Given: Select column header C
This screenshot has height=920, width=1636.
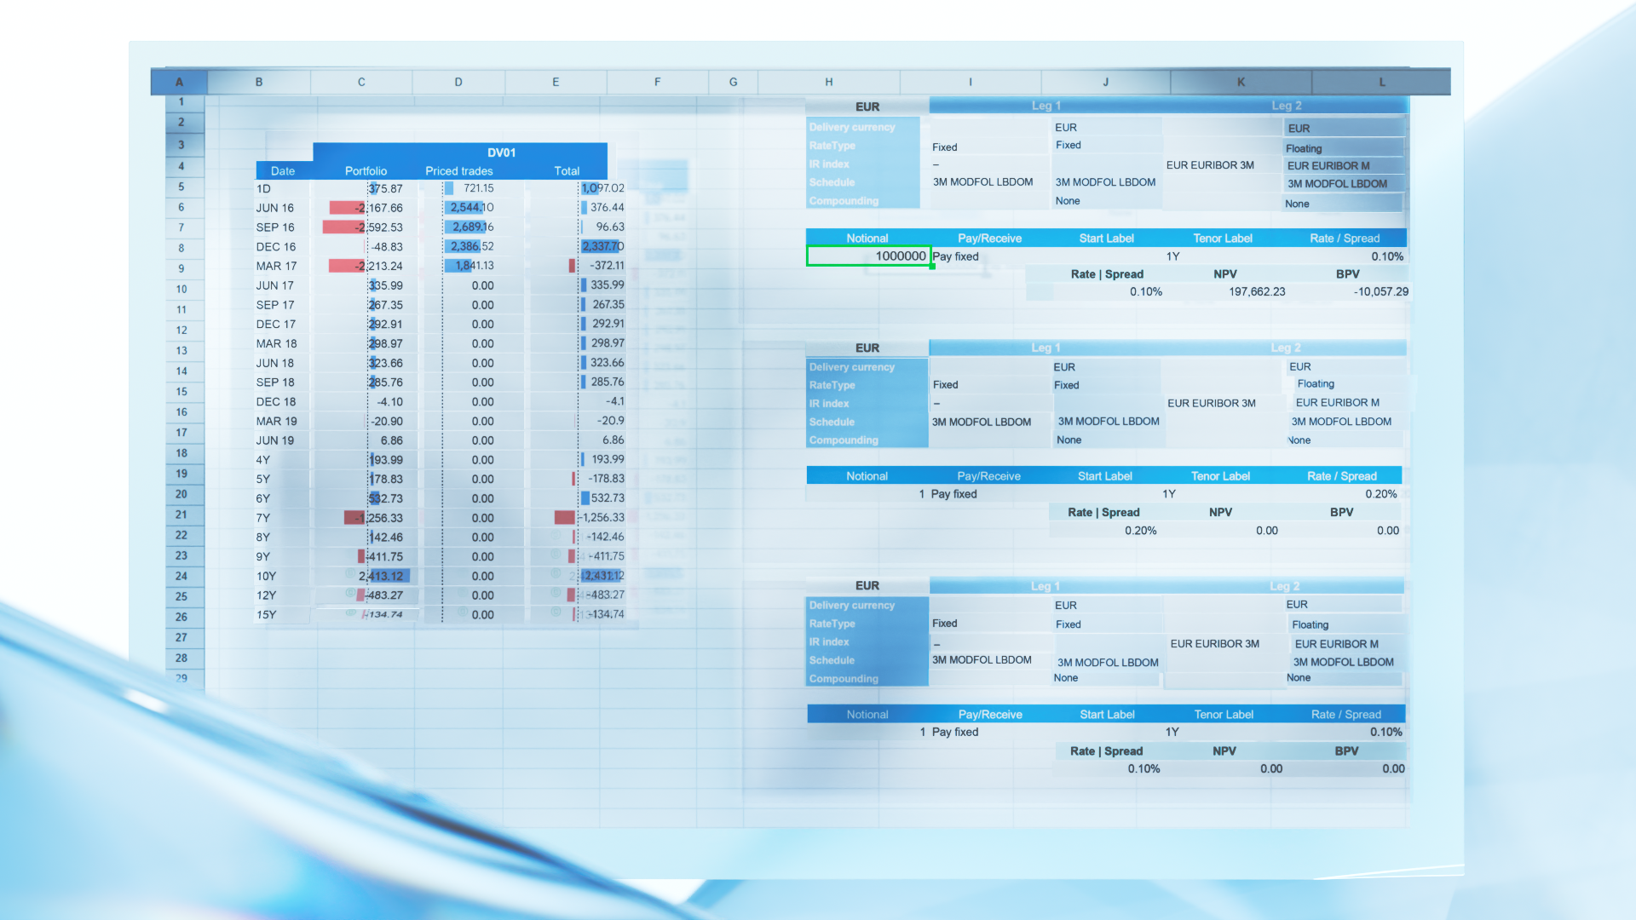Looking at the screenshot, I should coord(361,83).
